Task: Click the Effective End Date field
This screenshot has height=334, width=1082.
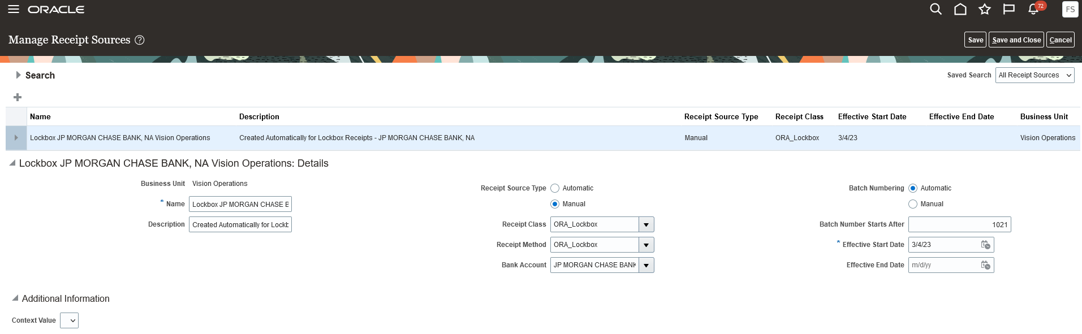Action: [x=944, y=265]
